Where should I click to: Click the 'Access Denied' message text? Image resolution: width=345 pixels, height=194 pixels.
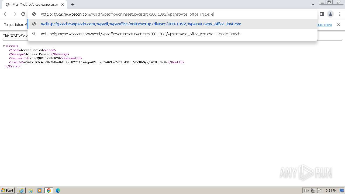pyautogui.click(x=38, y=54)
